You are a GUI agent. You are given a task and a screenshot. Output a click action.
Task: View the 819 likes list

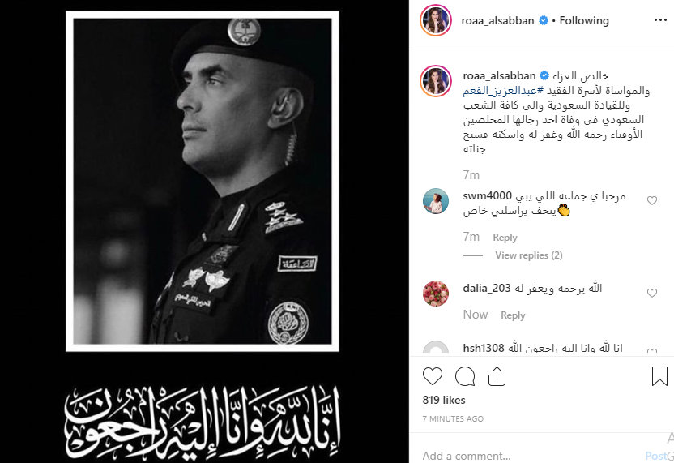tap(444, 401)
